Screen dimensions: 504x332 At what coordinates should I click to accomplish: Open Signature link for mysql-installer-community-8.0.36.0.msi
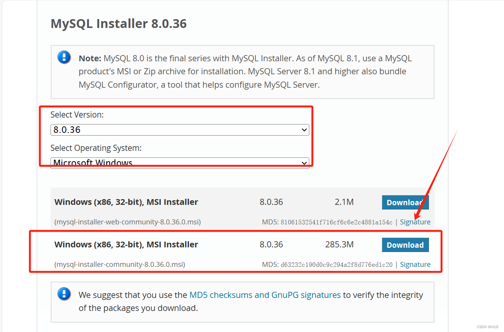coord(415,265)
